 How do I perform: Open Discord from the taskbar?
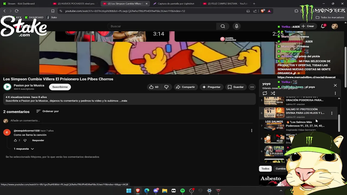click(156, 191)
